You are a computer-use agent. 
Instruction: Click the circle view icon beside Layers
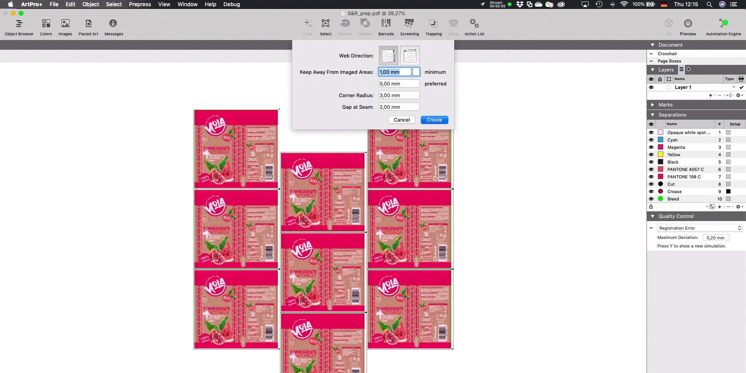coord(688,70)
